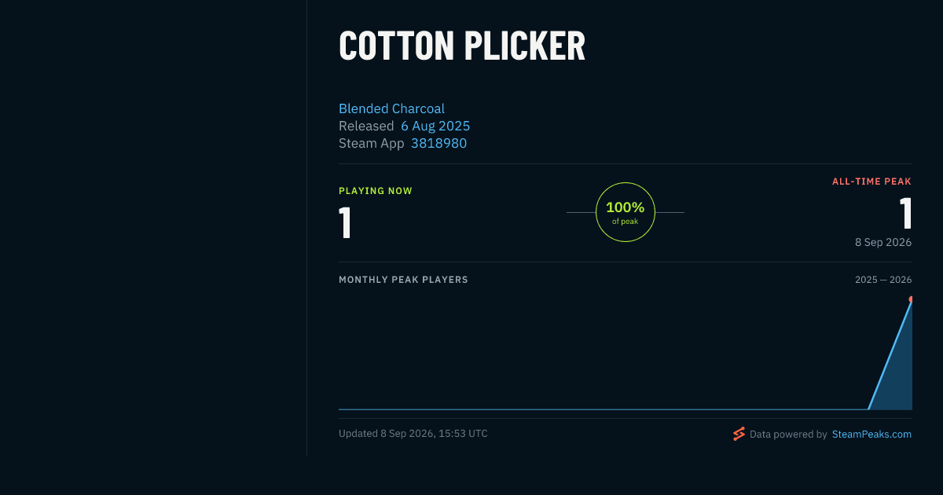Click the Released label text

[366, 126]
